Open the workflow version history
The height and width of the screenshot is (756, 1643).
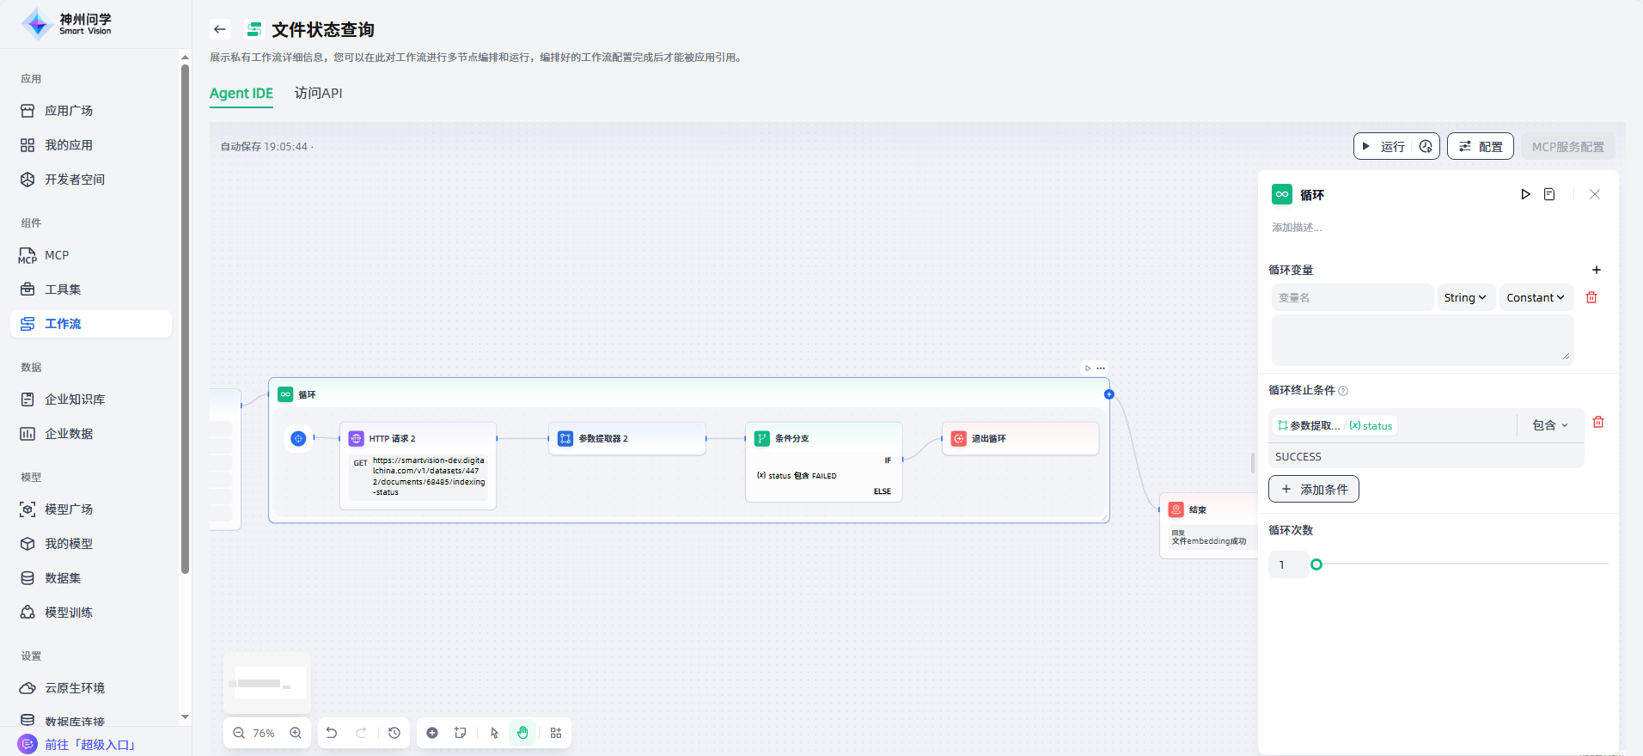[394, 733]
